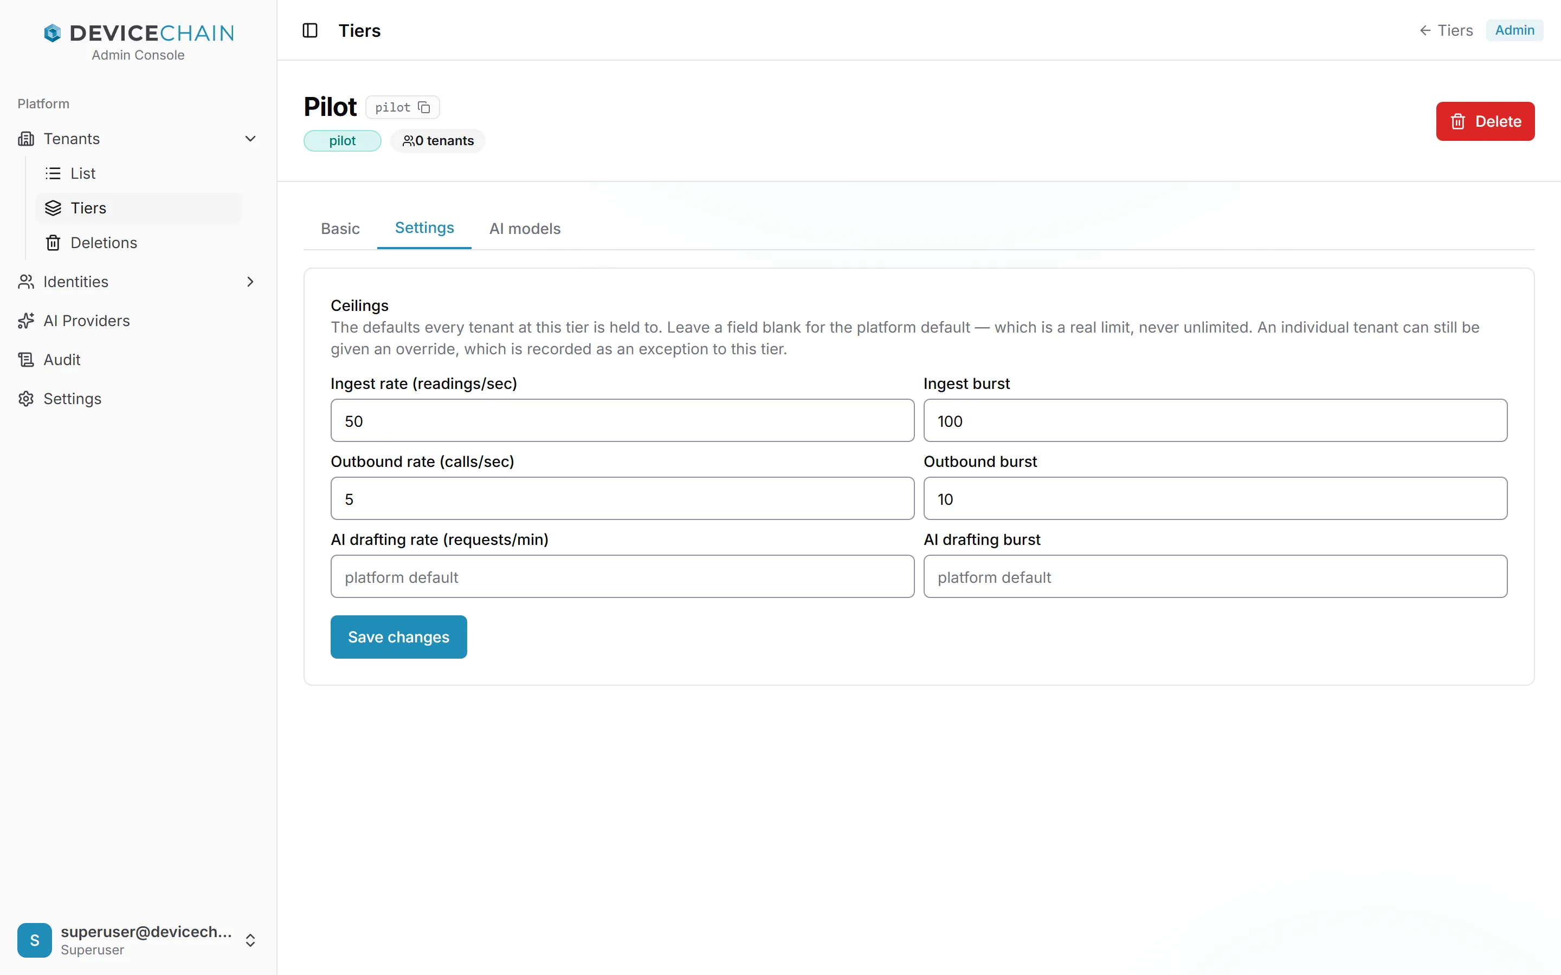Collapse the Tenants section chevron

(250, 139)
